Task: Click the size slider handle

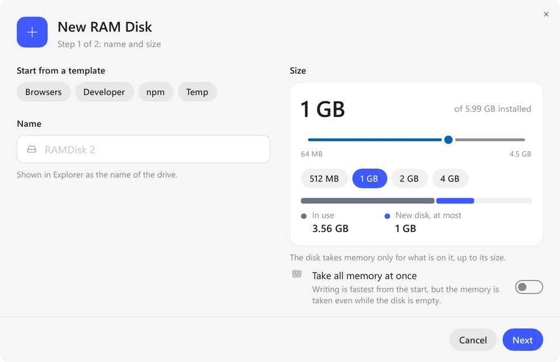Action: point(449,140)
